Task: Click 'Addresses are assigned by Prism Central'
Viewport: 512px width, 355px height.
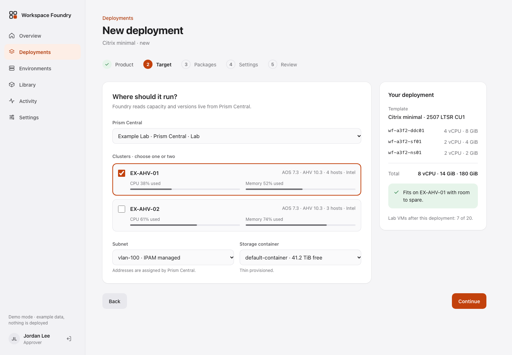Action: click(154, 271)
